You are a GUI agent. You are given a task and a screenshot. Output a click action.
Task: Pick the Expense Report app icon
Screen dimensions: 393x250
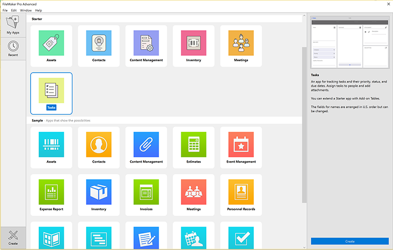[52, 192]
